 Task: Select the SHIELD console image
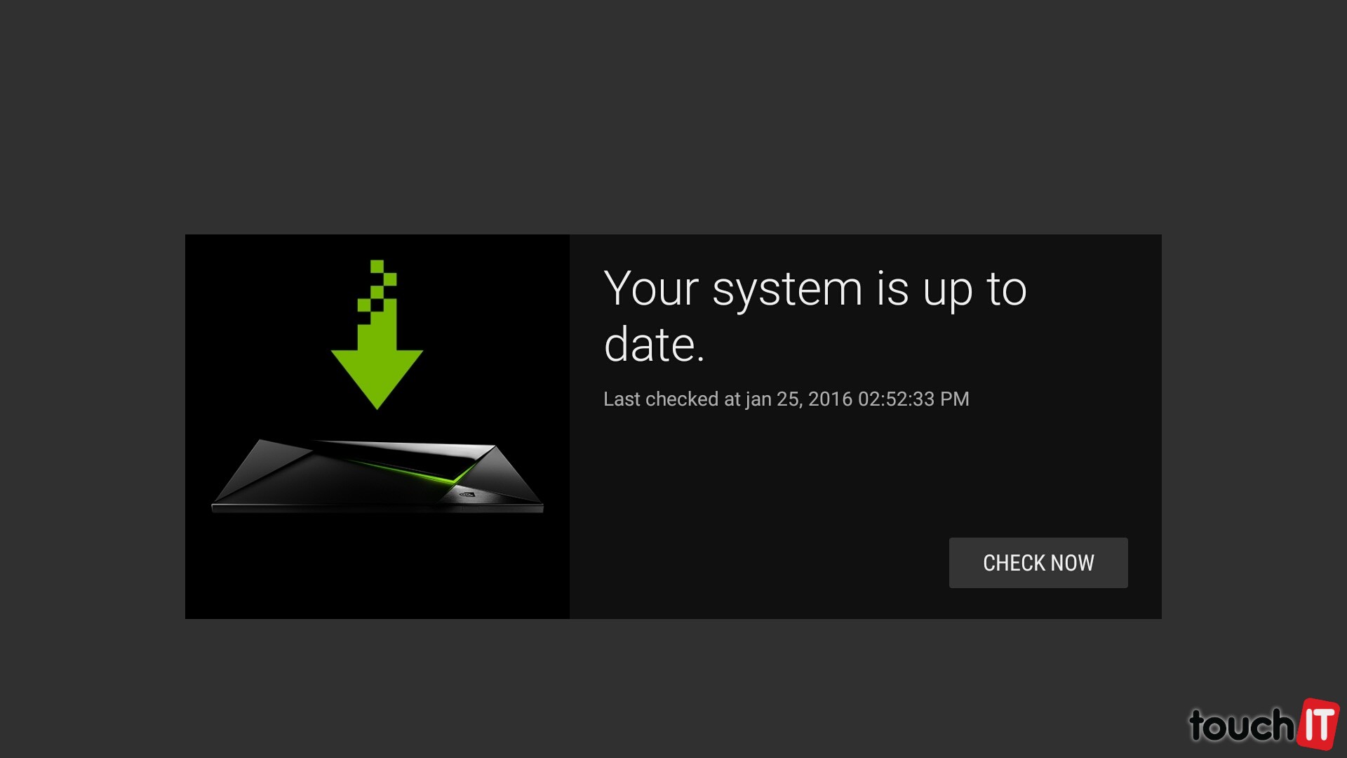[377, 477]
